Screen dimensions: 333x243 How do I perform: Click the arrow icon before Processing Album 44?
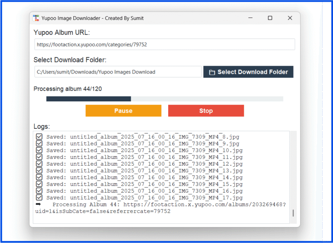coord(39,204)
